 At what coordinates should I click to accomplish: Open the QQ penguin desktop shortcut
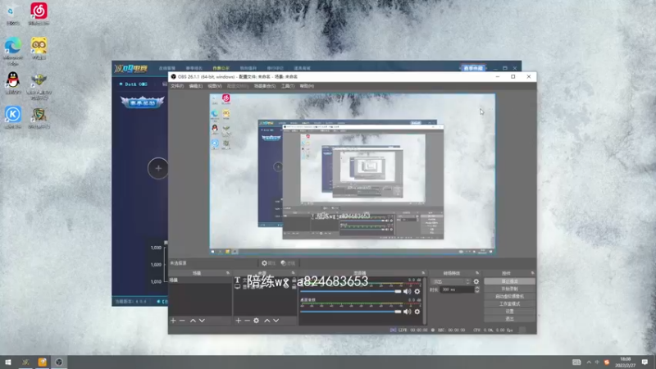13,83
